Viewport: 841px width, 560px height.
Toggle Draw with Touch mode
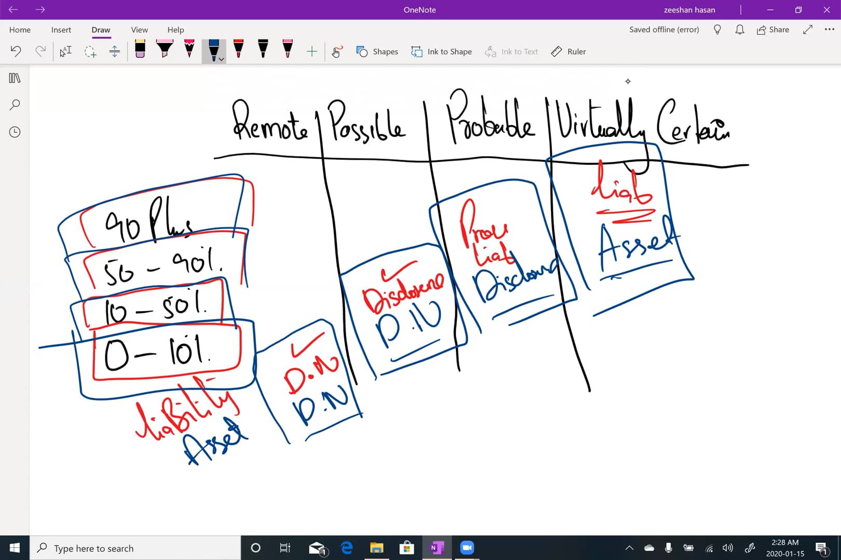[x=337, y=51]
